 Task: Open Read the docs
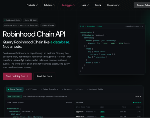click(44, 76)
